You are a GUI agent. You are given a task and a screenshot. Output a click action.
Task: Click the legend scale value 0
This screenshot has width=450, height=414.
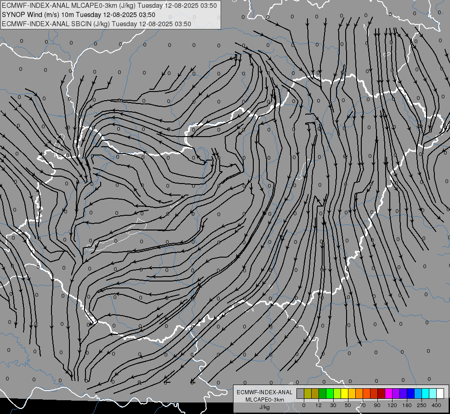point(304,405)
